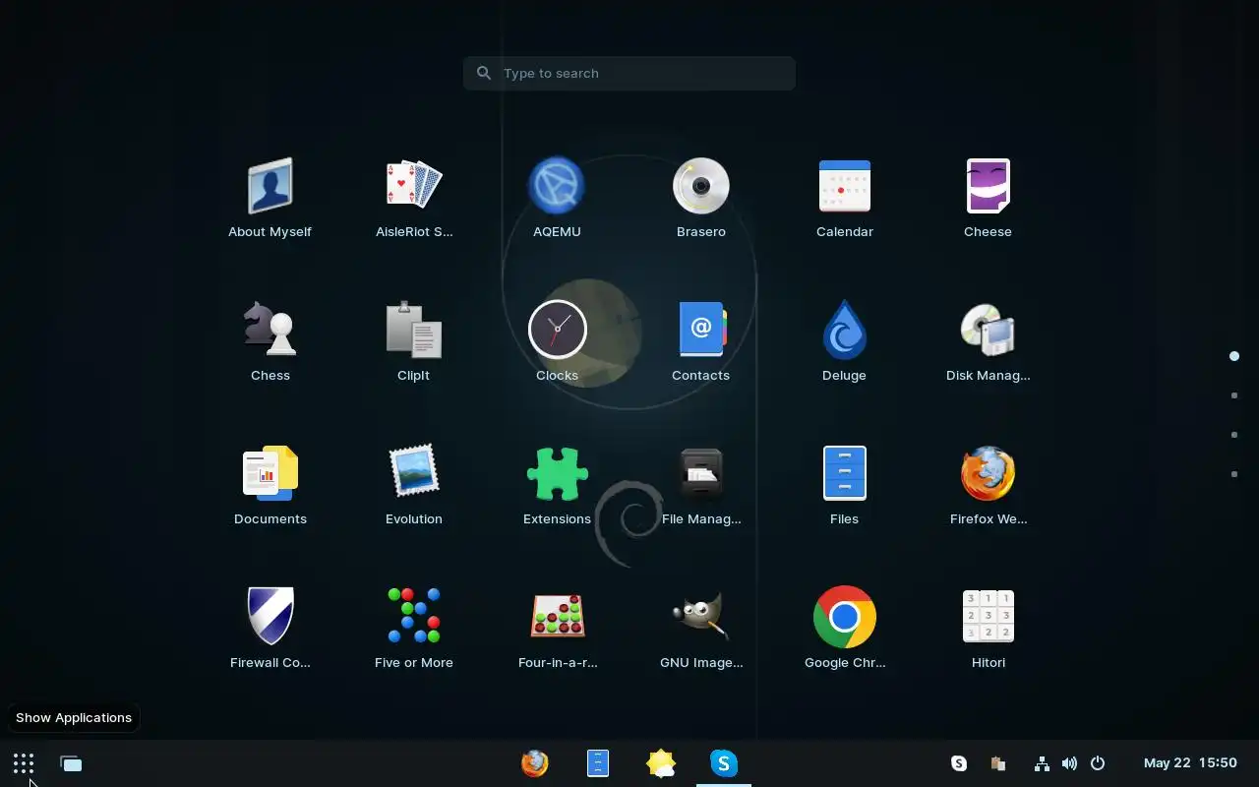
Task: Open the workspace overview taskbar icon
Action: pos(71,763)
